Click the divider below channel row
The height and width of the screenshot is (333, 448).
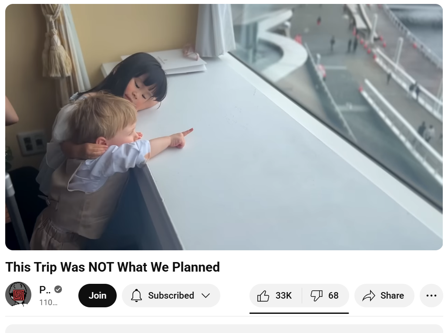point(224,316)
